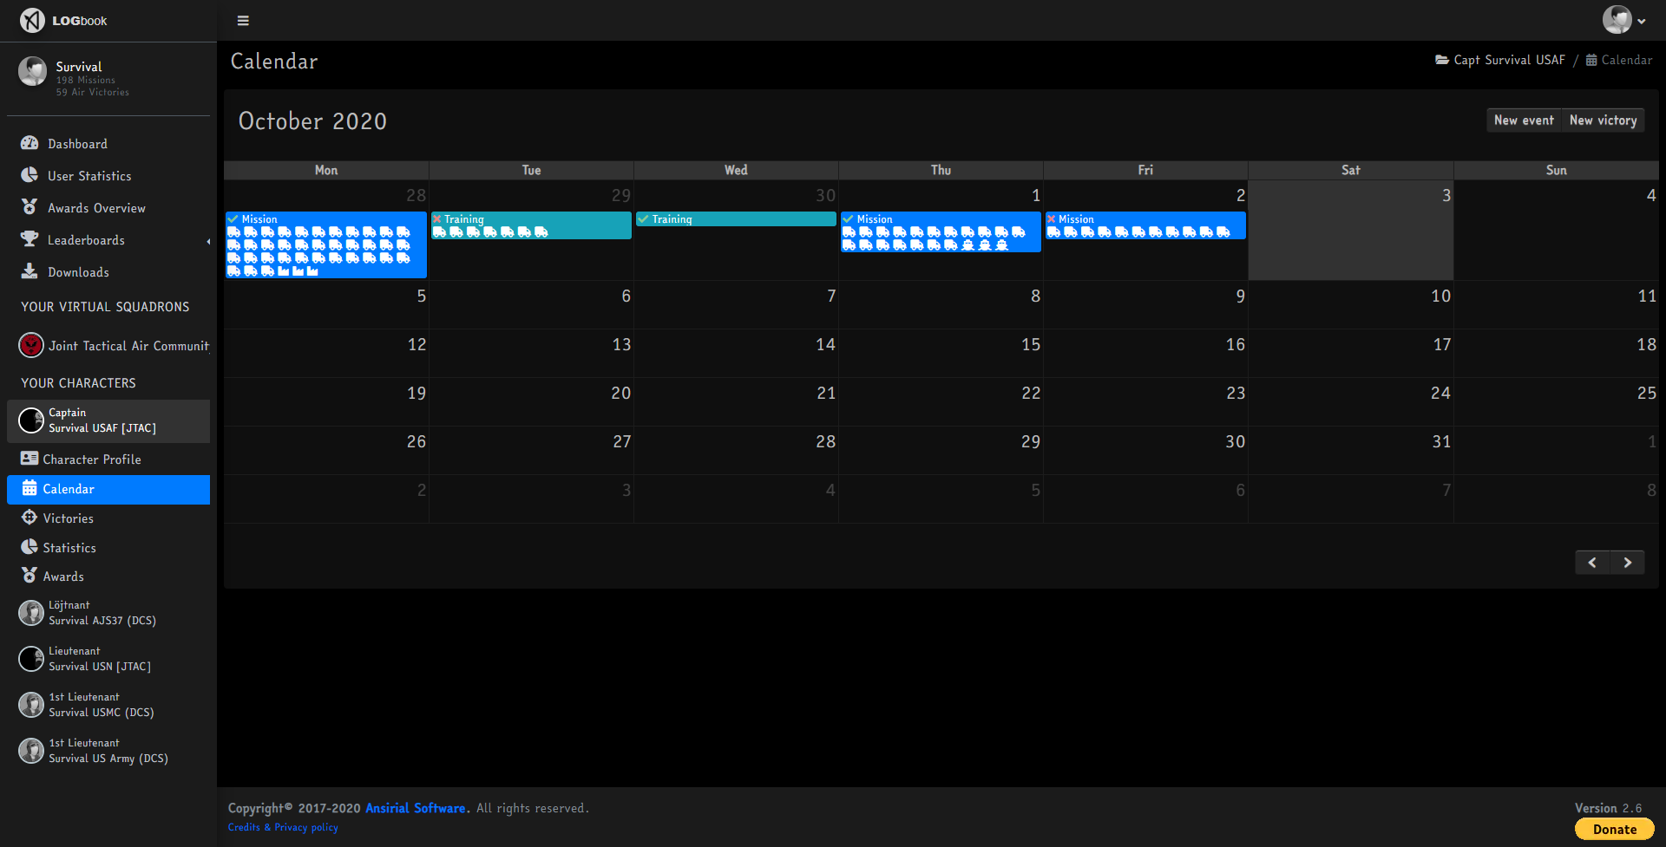Select Captain Survival USAF [JTAC] character
This screenshot has width=1666, height=847.
coord(108,420)
